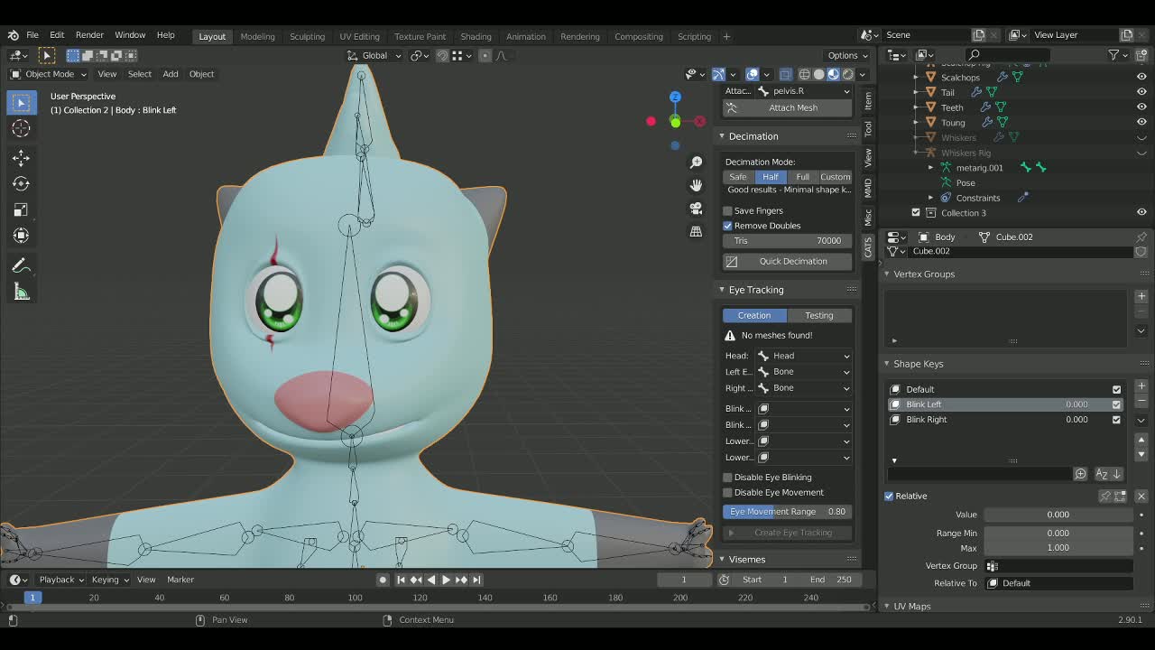The height and width of the screenshot is (650, 1155).
Task: Click frame 100 on the timeline
Action: pos(356,598)
